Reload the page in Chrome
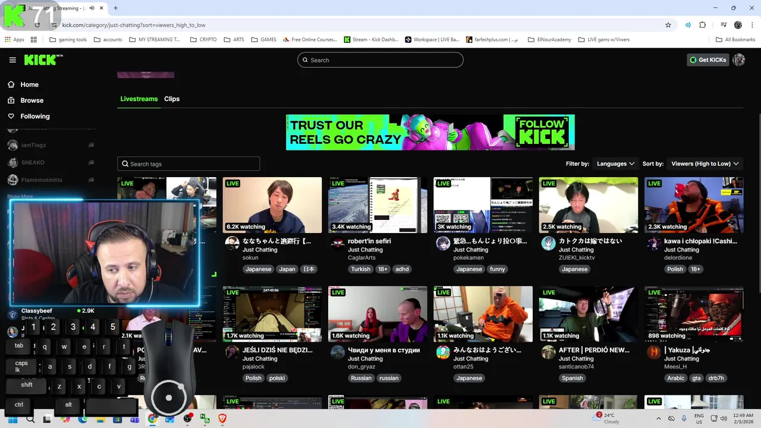 37,25
